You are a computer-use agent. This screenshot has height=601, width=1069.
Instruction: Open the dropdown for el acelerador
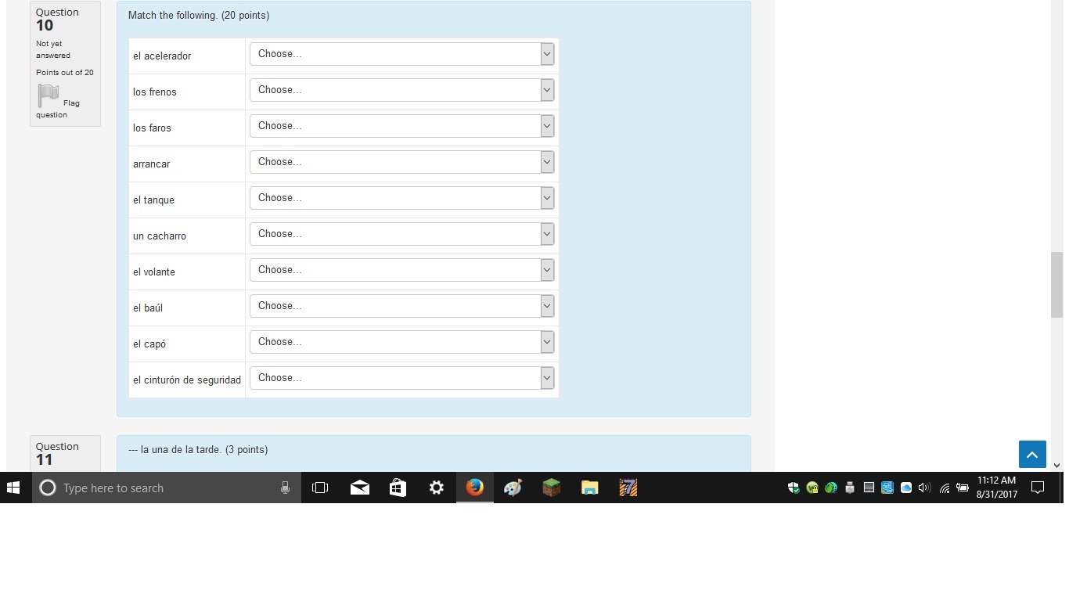tap(402, 54)
